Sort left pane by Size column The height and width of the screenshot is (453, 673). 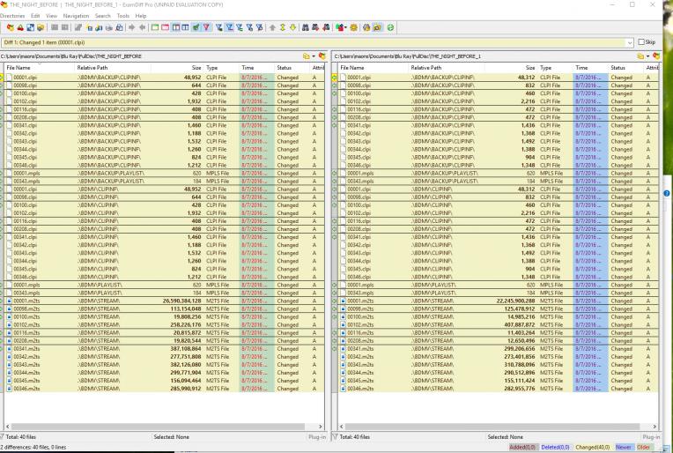coord(177,68)
